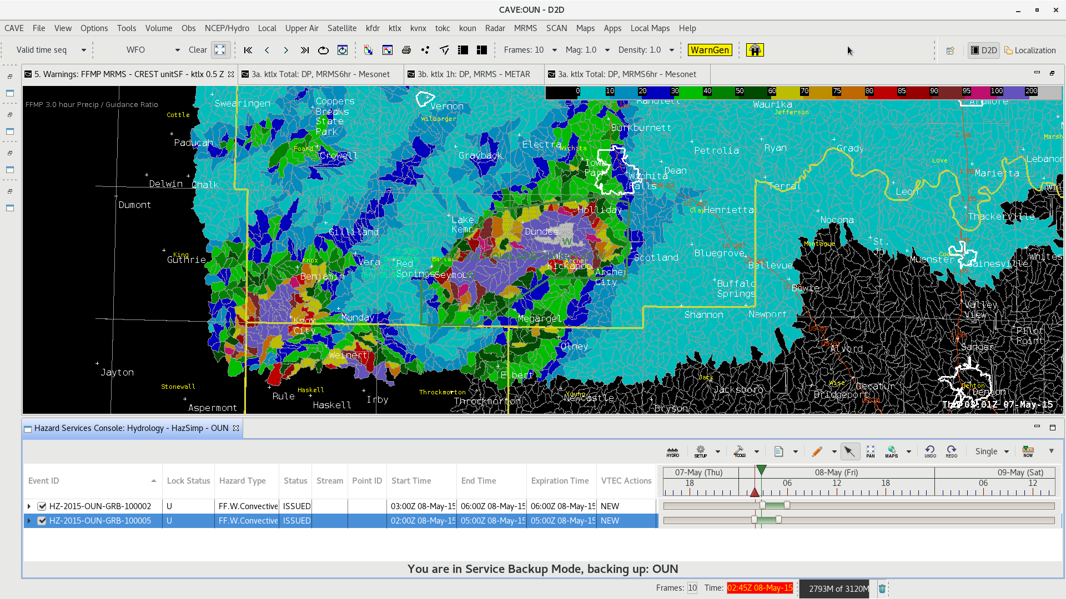This screenshot has height=599, width=1066.
Task: Click the Now timeline button
Action: [x=1028, y=451]
